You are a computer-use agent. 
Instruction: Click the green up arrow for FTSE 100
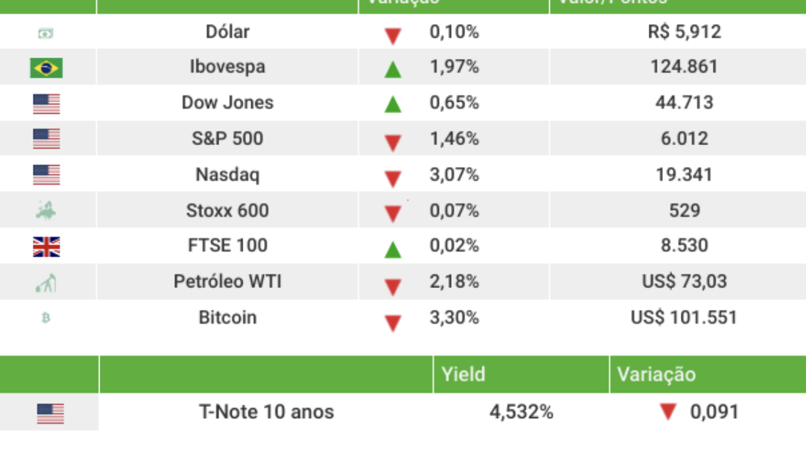[393, 250]
